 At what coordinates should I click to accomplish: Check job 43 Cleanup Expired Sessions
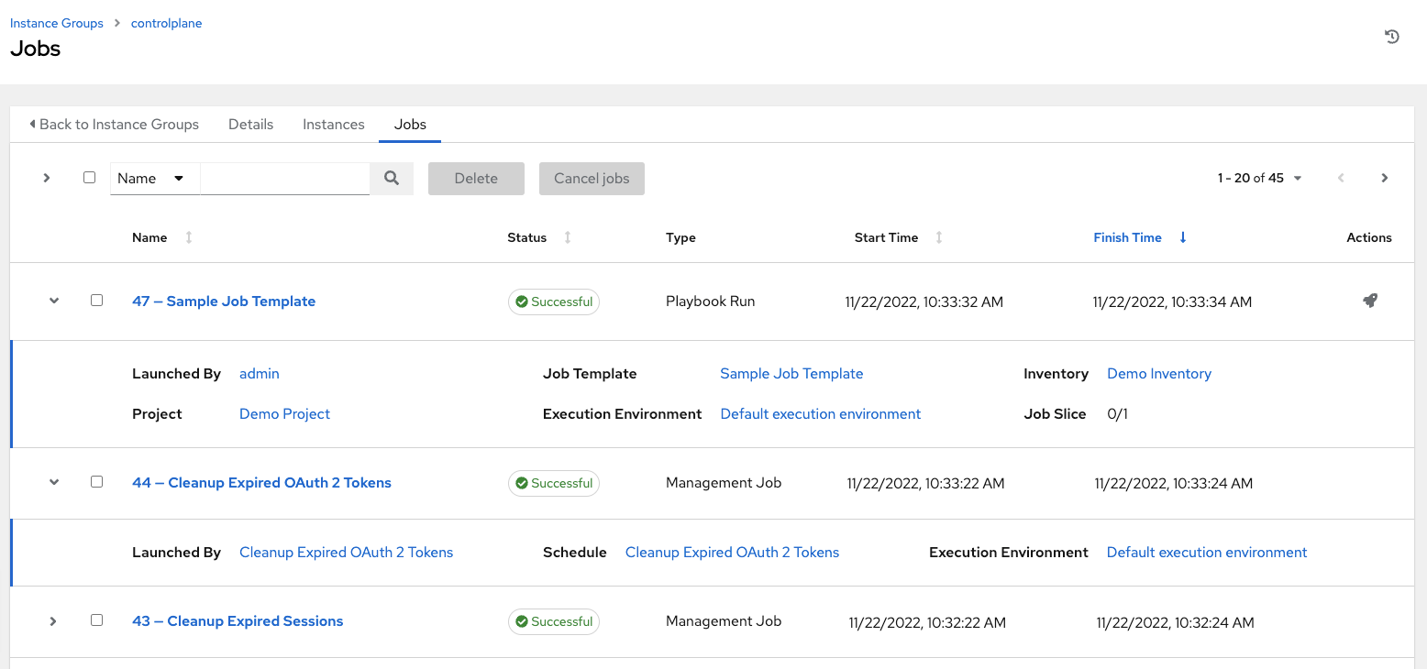96,620
